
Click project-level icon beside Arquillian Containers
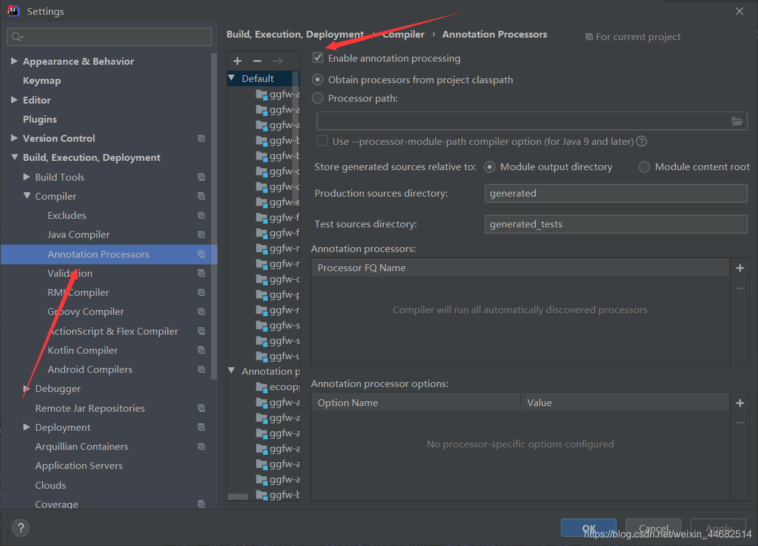(201, 446)
